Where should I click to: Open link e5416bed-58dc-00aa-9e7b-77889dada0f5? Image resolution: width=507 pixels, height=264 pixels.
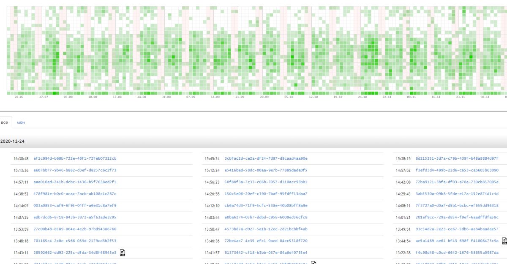pyautogui.click(x=266, y=170)
